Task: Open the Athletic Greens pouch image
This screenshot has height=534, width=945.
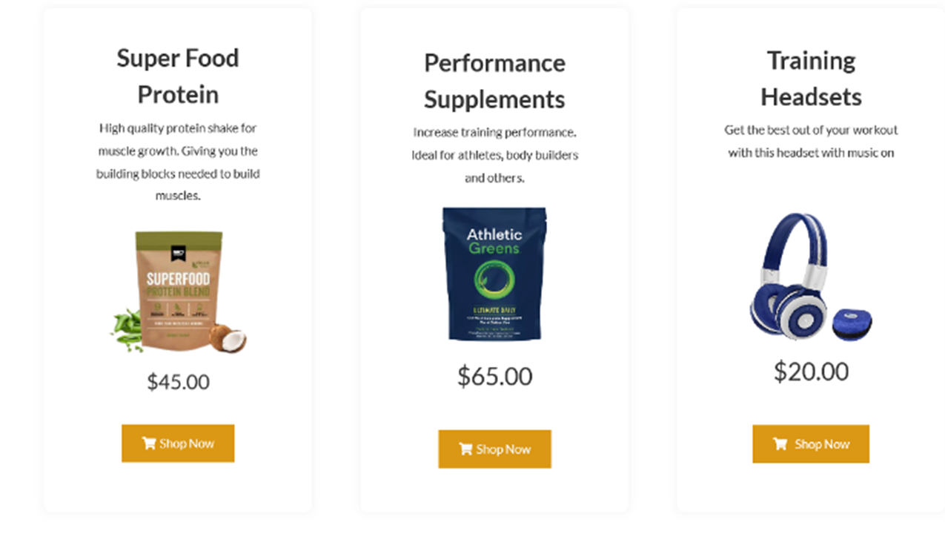Action: pyautogui.click(x=494, y=274)
